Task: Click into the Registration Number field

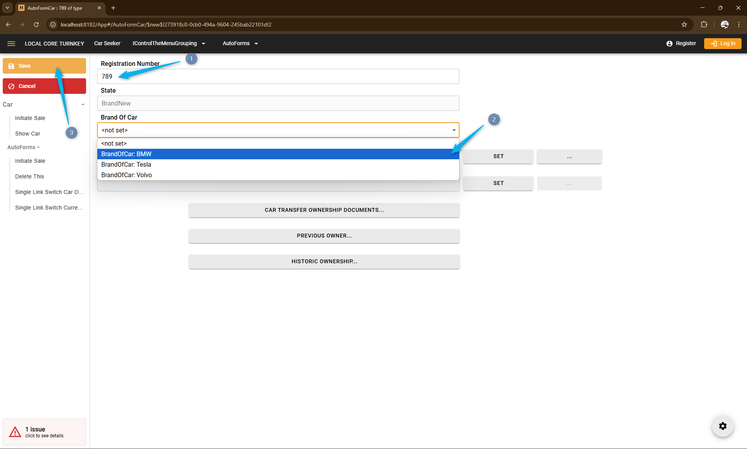Action: pos(278,77)
